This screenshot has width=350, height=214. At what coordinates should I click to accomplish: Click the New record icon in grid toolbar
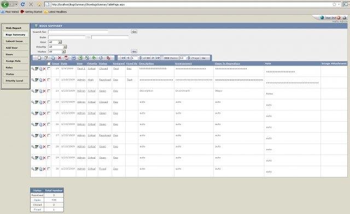(x=39, y=58)
